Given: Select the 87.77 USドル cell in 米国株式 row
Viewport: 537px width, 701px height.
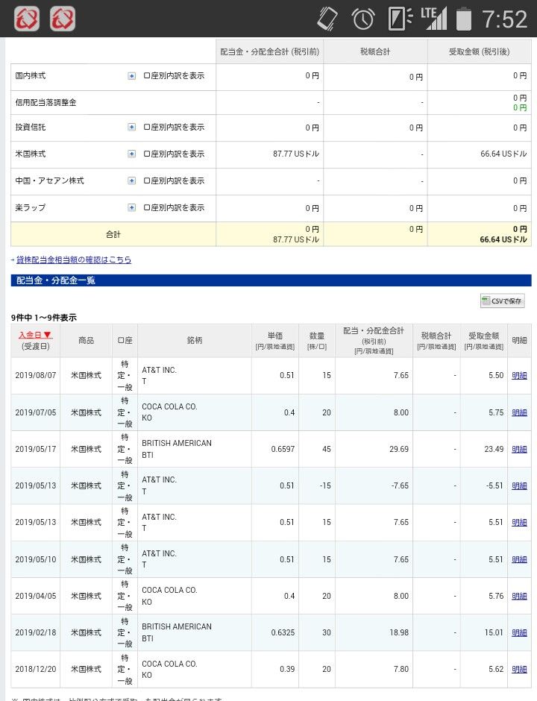Looking at the screenshot, I should [269, 154].
